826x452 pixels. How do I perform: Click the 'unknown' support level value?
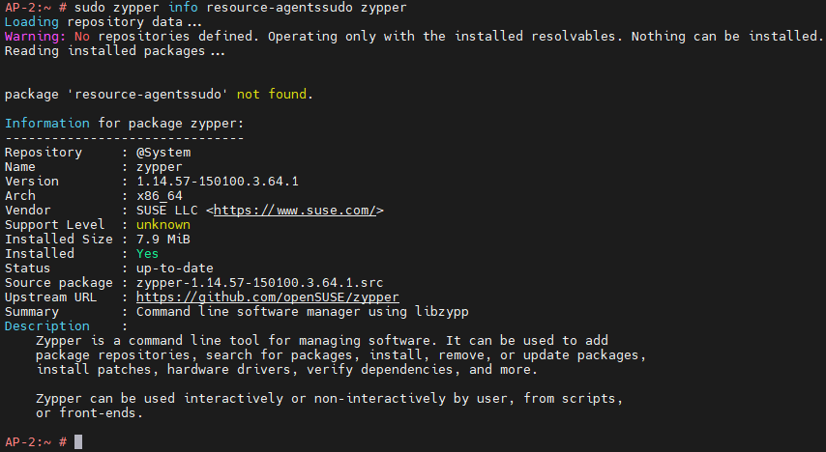pos(163,225)
